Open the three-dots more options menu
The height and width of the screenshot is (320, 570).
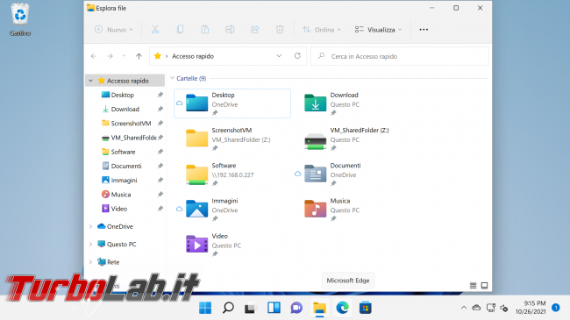pyautogui.click(x=424, y=30)
